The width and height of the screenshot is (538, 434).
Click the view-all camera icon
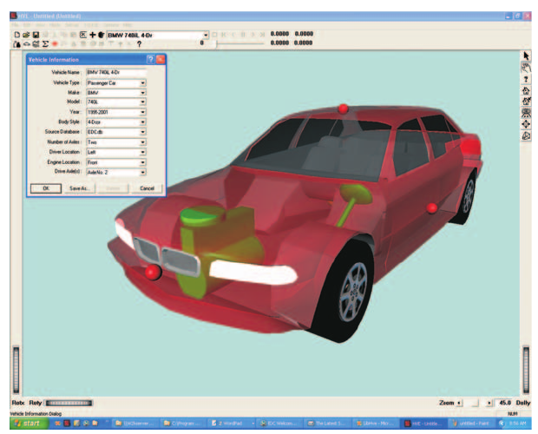[526, 113]
